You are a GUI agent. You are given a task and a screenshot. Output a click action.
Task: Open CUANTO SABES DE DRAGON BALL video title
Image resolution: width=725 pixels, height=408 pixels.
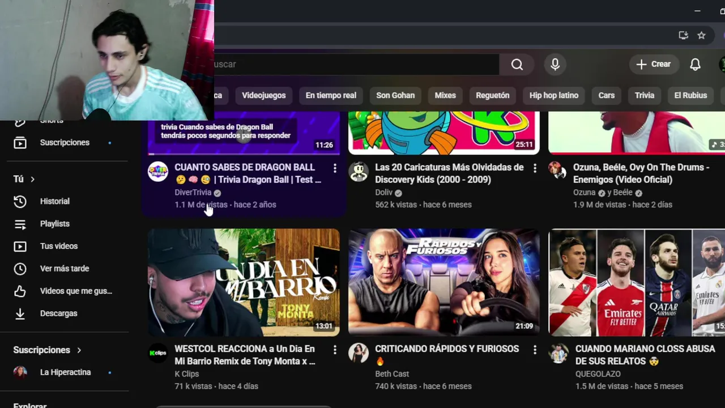point(248,173)
